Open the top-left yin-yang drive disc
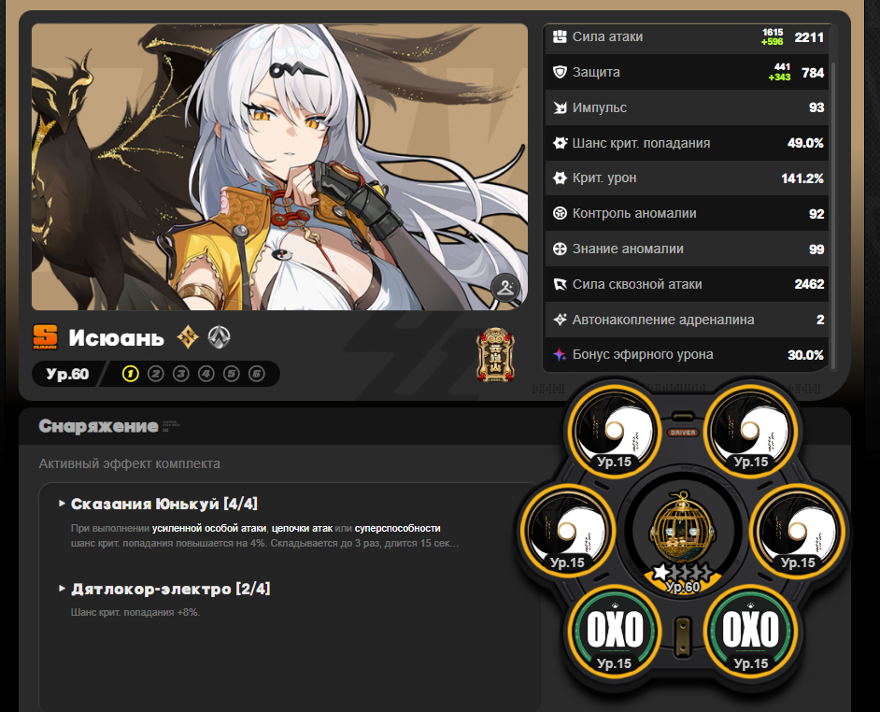This screenshot has width=880, height=712. (615, 432)
